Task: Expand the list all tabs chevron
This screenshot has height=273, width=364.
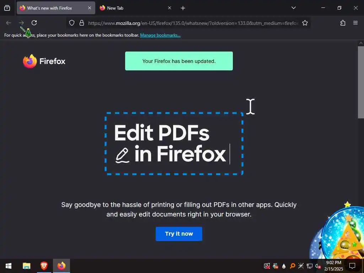Action: click(x=293, y=8)
